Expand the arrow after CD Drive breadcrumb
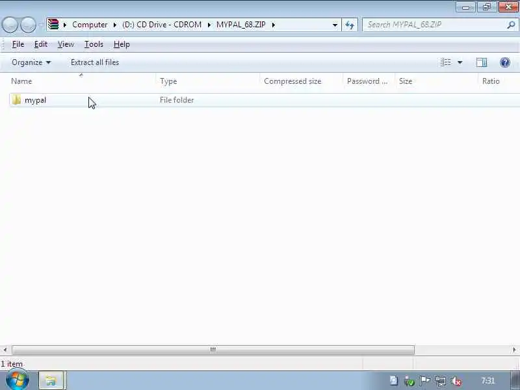520x390 pixels. point(209,25)
